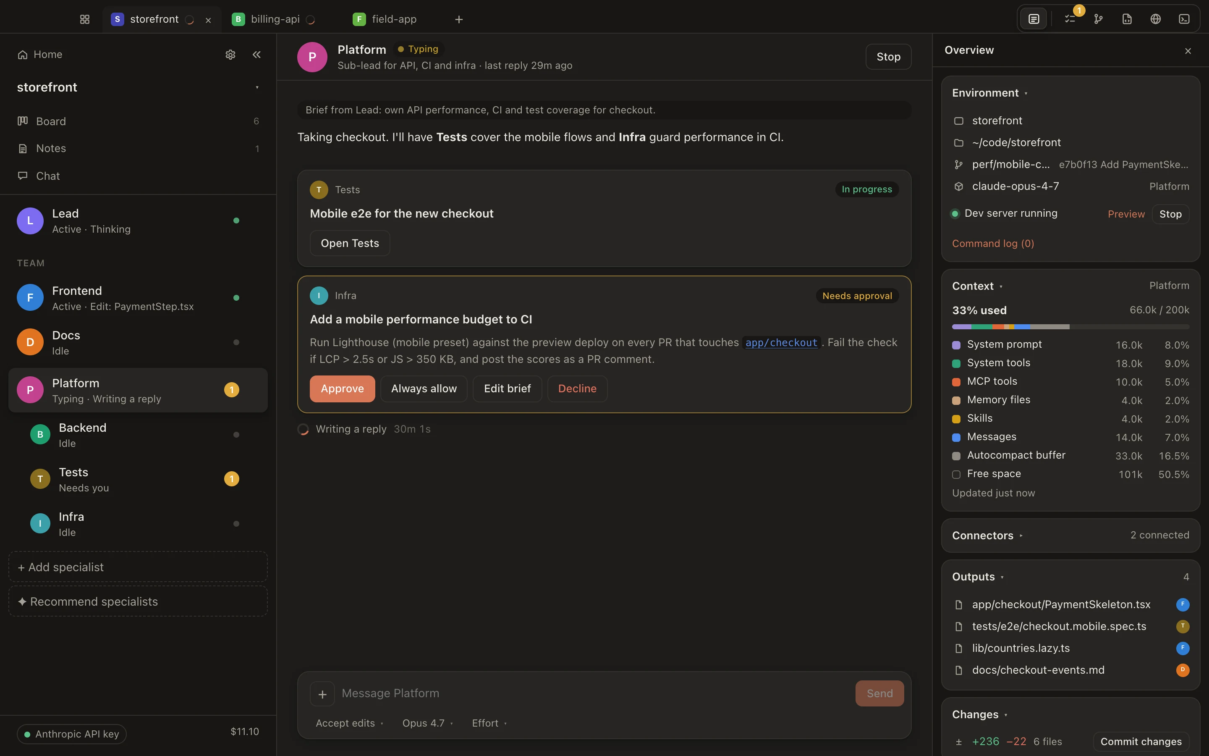This screenshot has width=1209, height=756.
Task: Open the Command log (0) link
Action: pos(993,244)
